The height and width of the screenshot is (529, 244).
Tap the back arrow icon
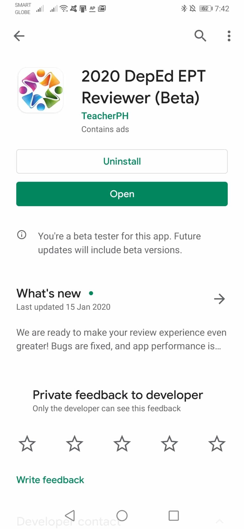pos(19,36)
